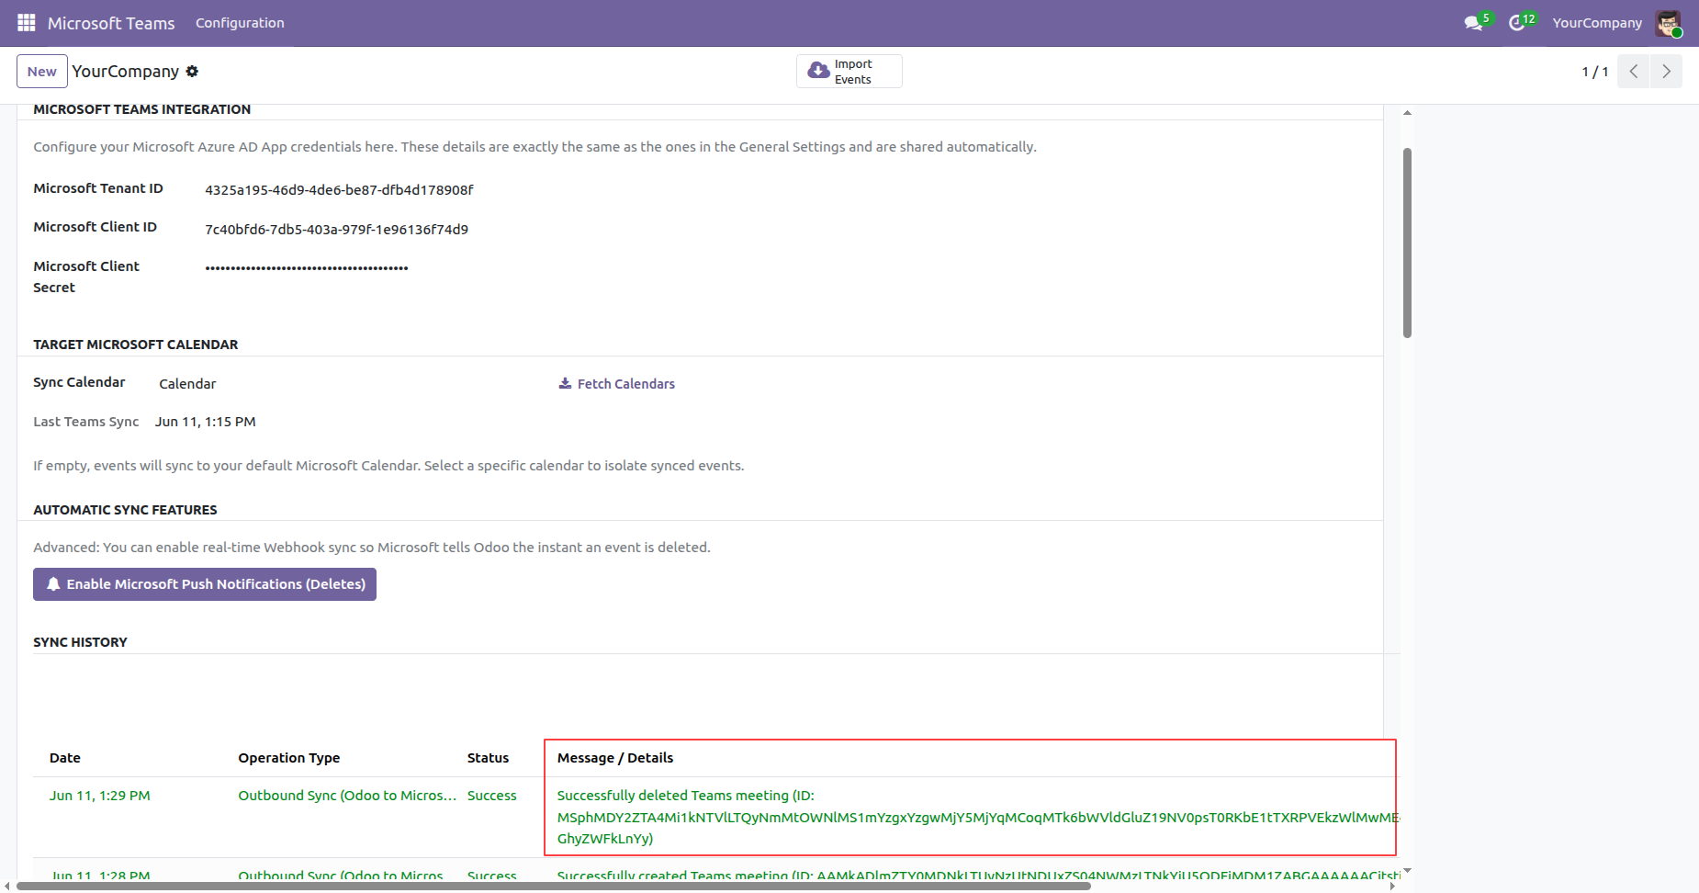Click the Message / Details column header
1699x893 pixels.
[615, 758]
